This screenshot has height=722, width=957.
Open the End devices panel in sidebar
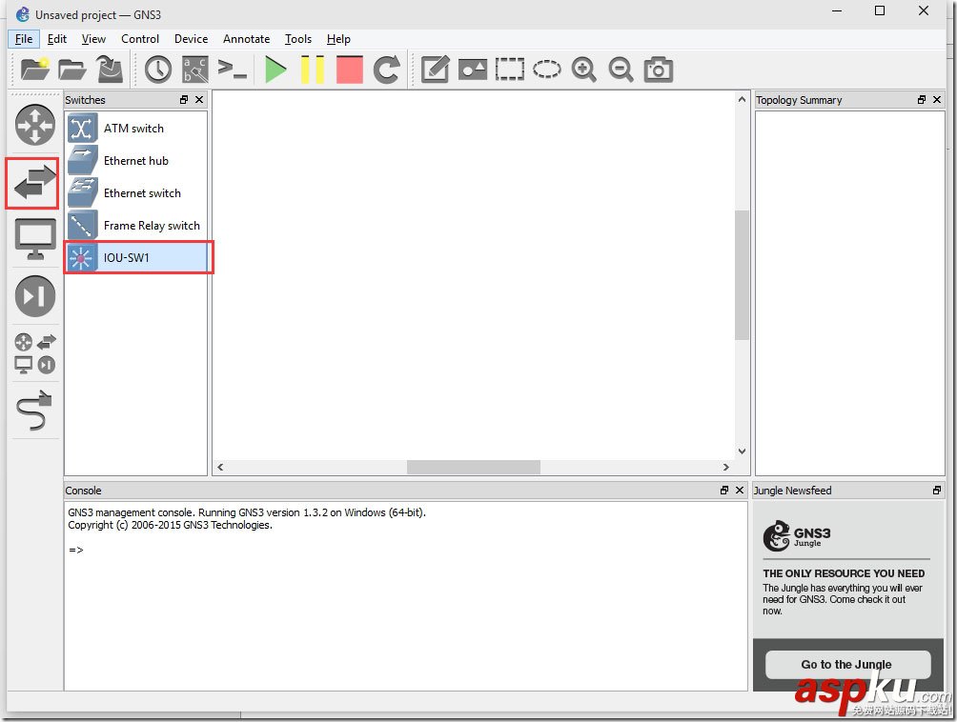pos(34,238)
